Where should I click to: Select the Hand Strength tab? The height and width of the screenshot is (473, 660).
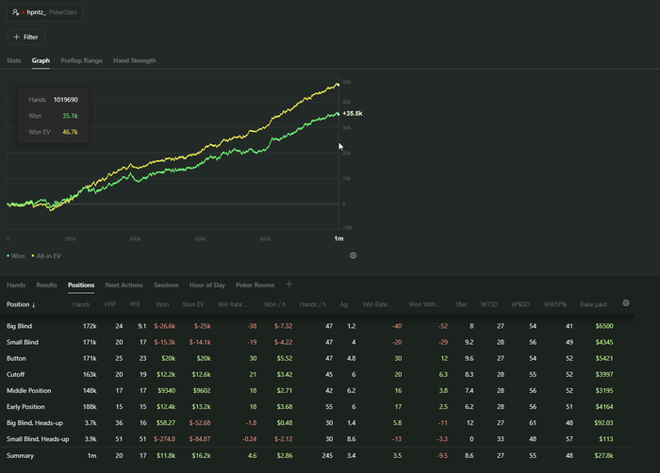click(x=135, y=60)
